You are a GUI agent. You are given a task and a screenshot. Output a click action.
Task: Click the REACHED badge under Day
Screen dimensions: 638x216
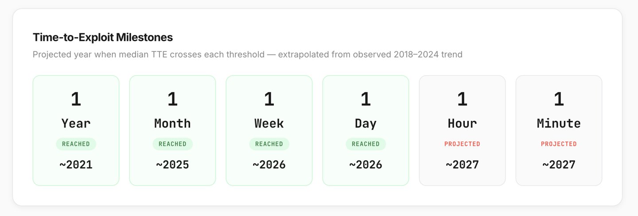pos(366,144)
